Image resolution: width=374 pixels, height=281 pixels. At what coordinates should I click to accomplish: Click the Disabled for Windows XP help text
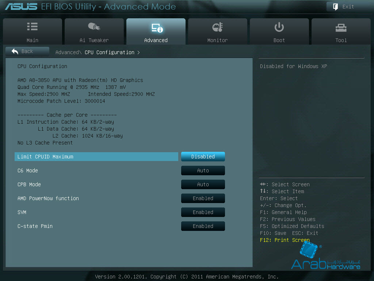click(x=293, y=66)
